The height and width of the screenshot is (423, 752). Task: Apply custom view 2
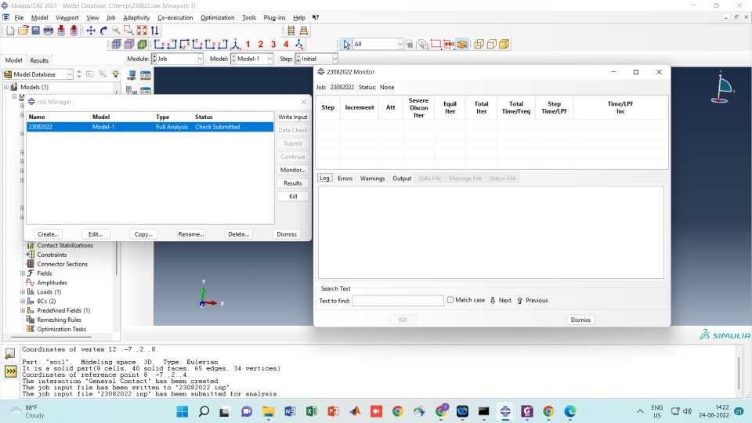260,44
